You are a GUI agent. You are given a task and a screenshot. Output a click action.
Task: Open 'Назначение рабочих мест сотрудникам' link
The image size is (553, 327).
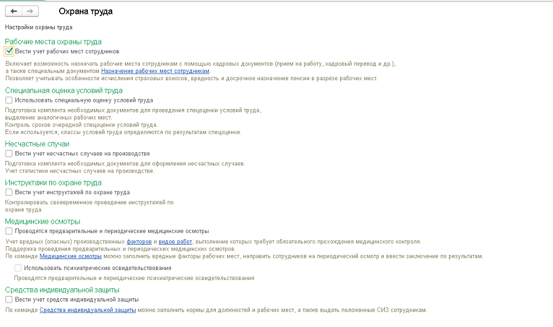[x=155, y=71]
